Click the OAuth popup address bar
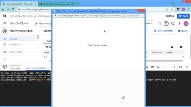Screen dimensions: 191x107 coord(99,16)
